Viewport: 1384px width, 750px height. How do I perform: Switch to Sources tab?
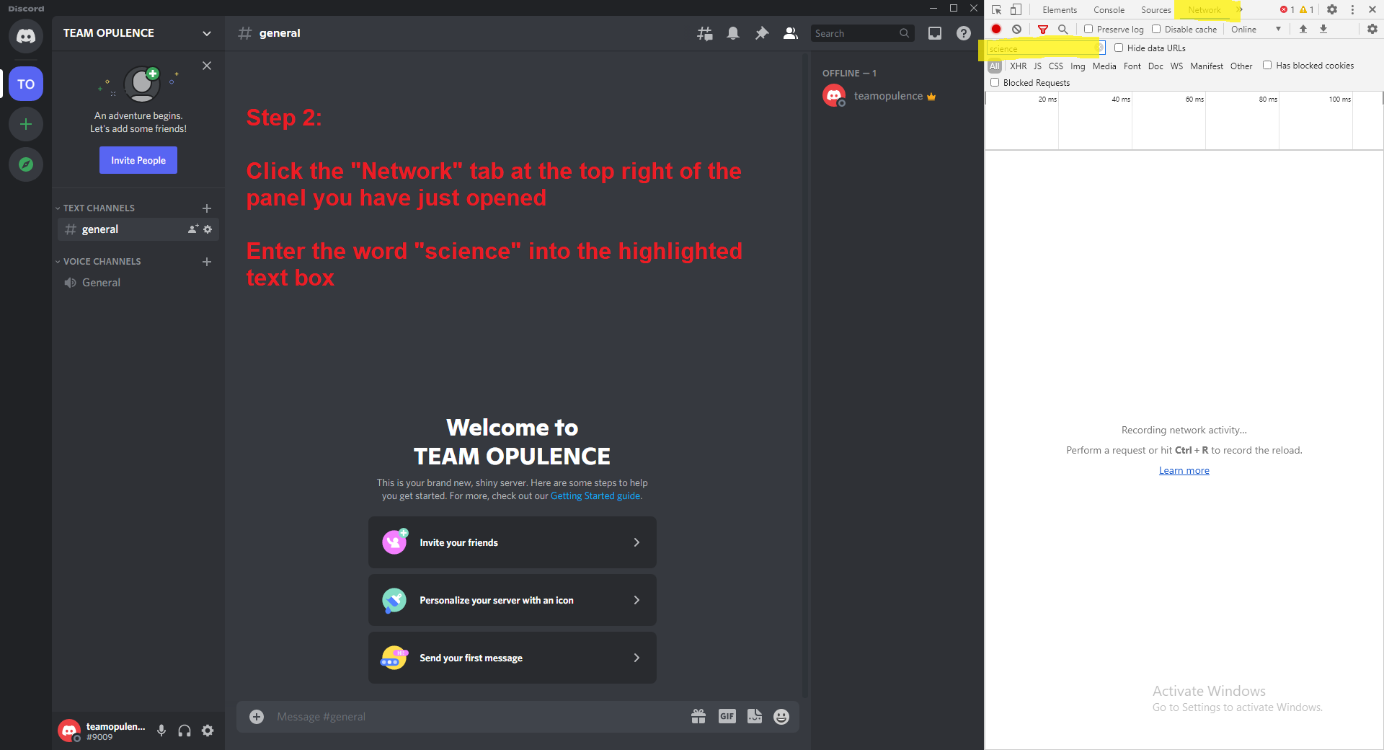click(x=1155, y=10)
